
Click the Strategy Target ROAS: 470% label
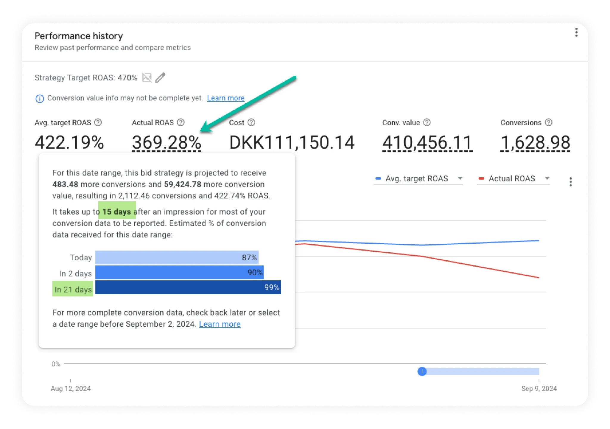pyautogui.click(x=86, y=78)
